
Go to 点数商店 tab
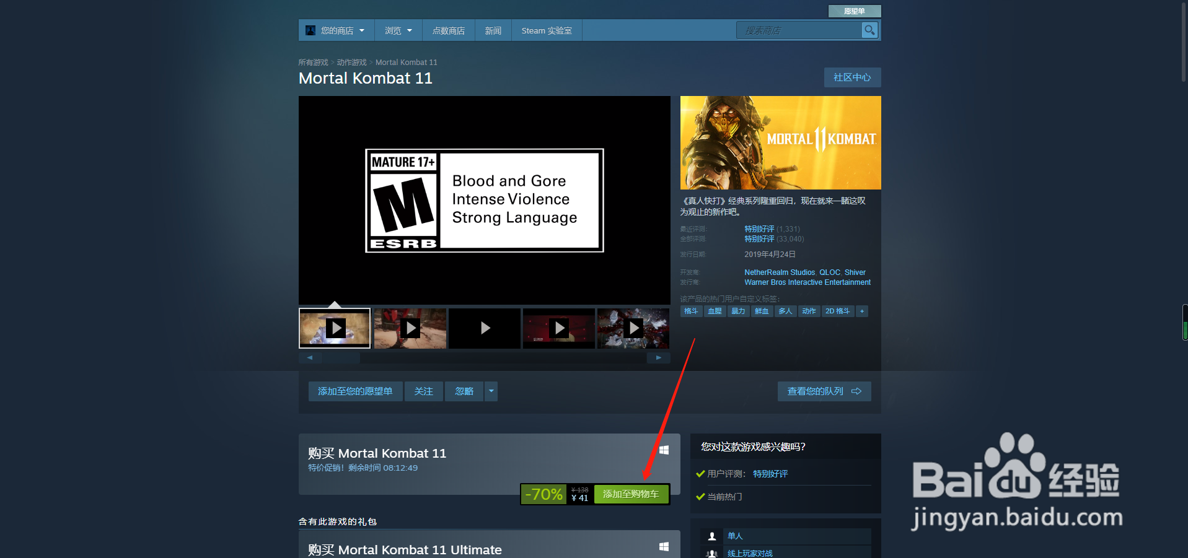(x=449, y=30)
